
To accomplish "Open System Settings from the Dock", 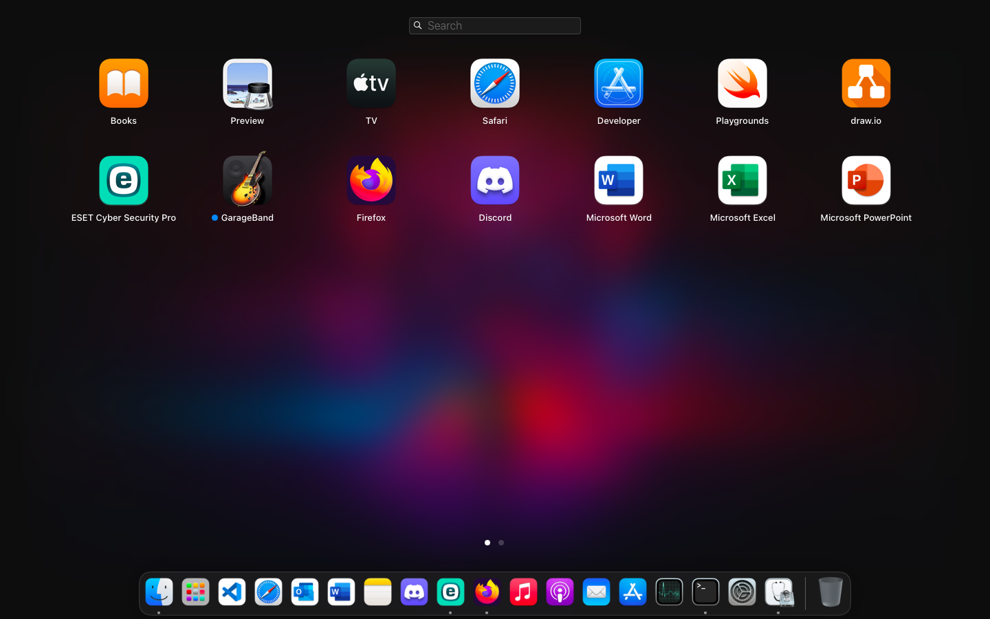I will point(742,591).
